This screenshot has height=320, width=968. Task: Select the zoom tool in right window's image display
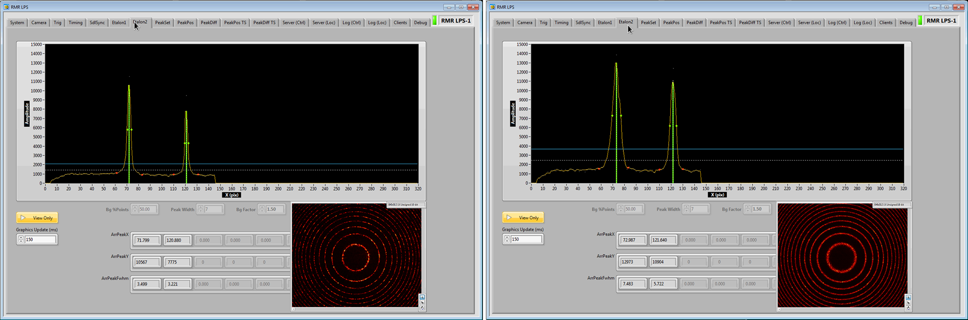tap(908, 298)
